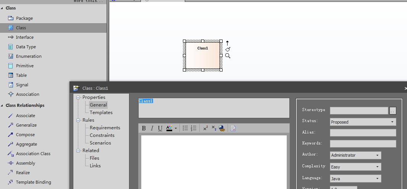Image resolution: width=407 pixels, height=189 pixels.
Task: Collapse the Properties tree node
Action: point(78,97)
